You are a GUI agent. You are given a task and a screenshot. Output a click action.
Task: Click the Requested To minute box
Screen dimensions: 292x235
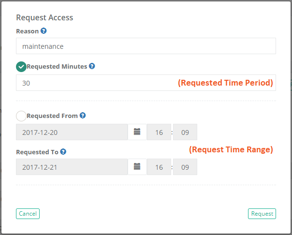[185, 167]
